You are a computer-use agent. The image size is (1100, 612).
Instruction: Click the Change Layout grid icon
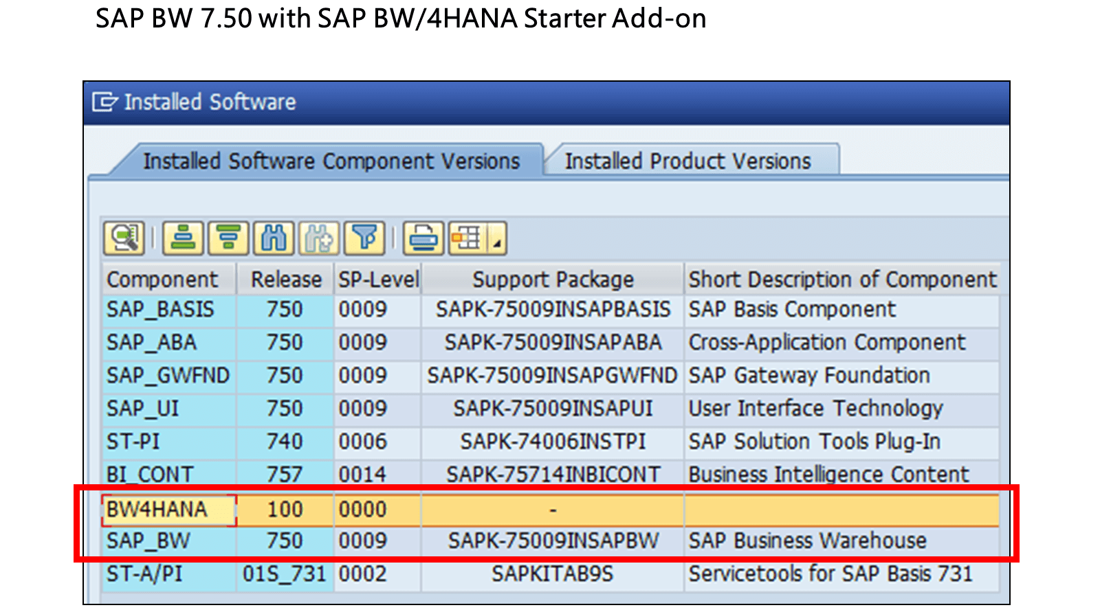coord(467,238)
